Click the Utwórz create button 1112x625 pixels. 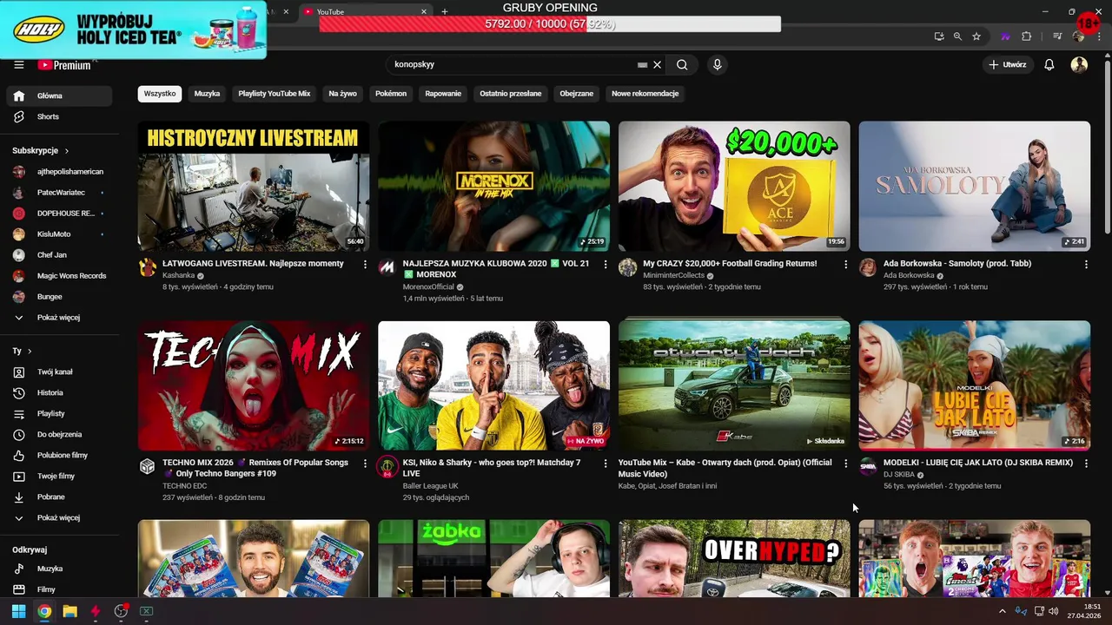pos(1008,65)
